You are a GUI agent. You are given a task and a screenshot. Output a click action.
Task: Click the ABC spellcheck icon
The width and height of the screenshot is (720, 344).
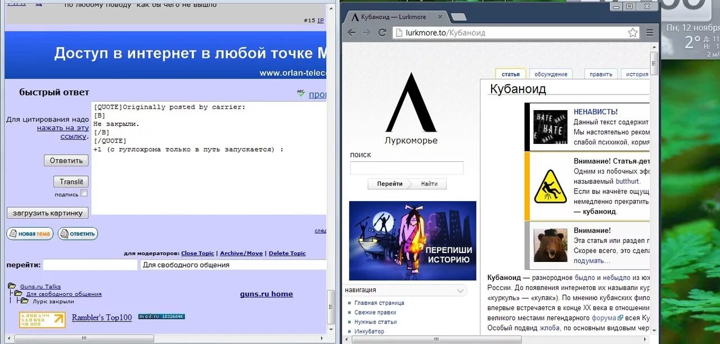[x=301, y=93]
